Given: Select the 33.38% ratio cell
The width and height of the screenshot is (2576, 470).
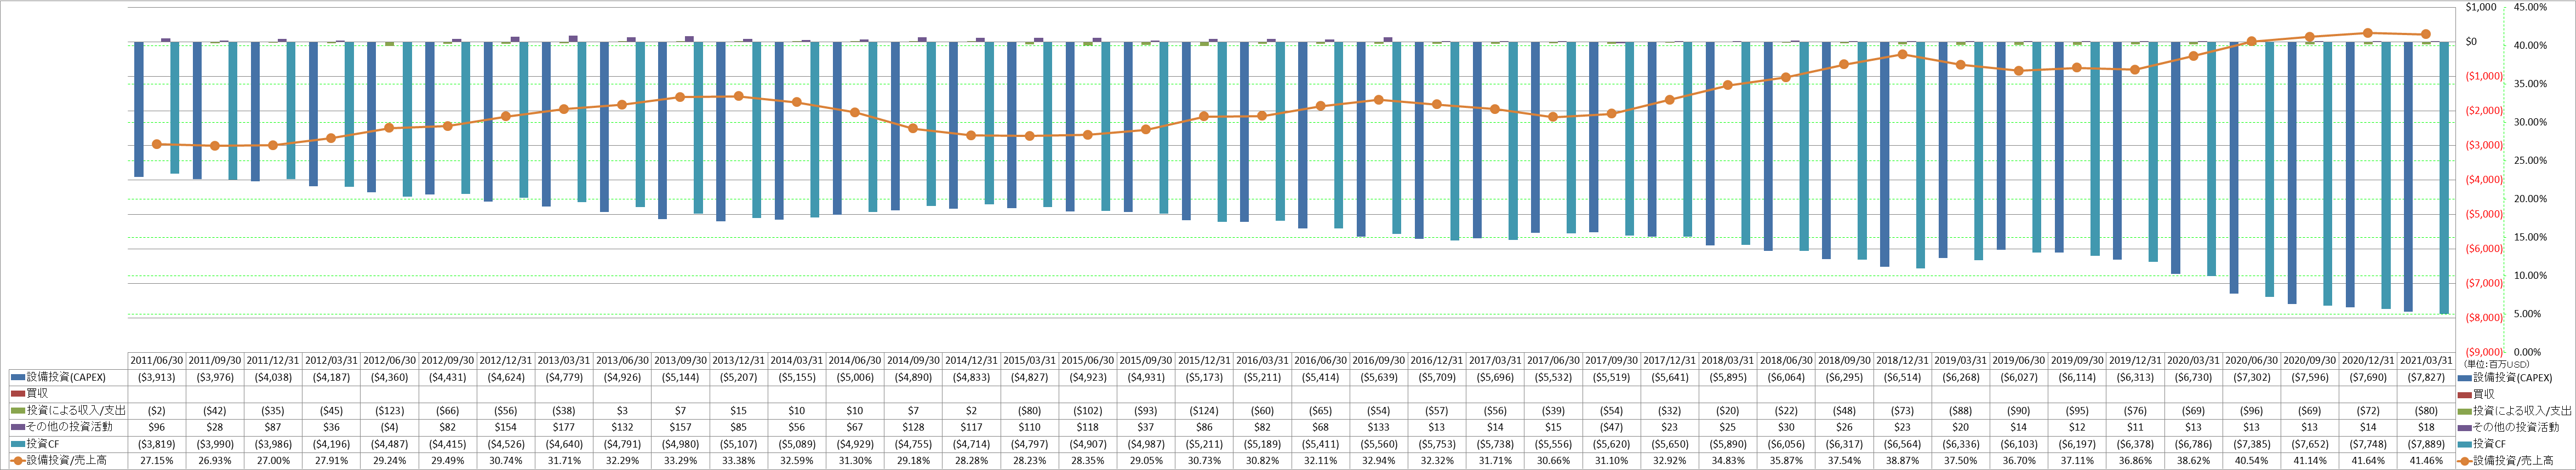Looking at the screenshot, I should pos(738,461).
